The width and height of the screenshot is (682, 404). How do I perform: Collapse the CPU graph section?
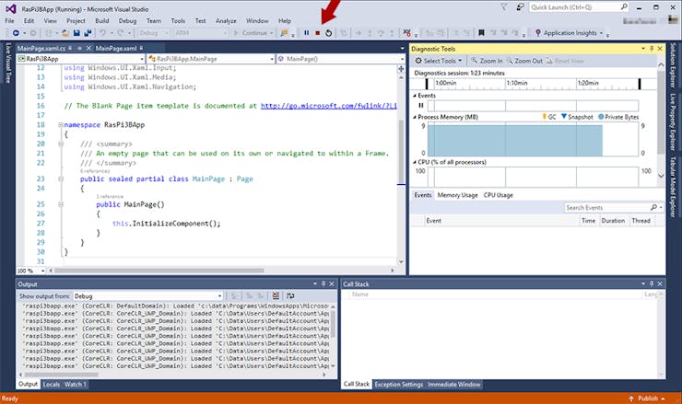click(414, 162)
